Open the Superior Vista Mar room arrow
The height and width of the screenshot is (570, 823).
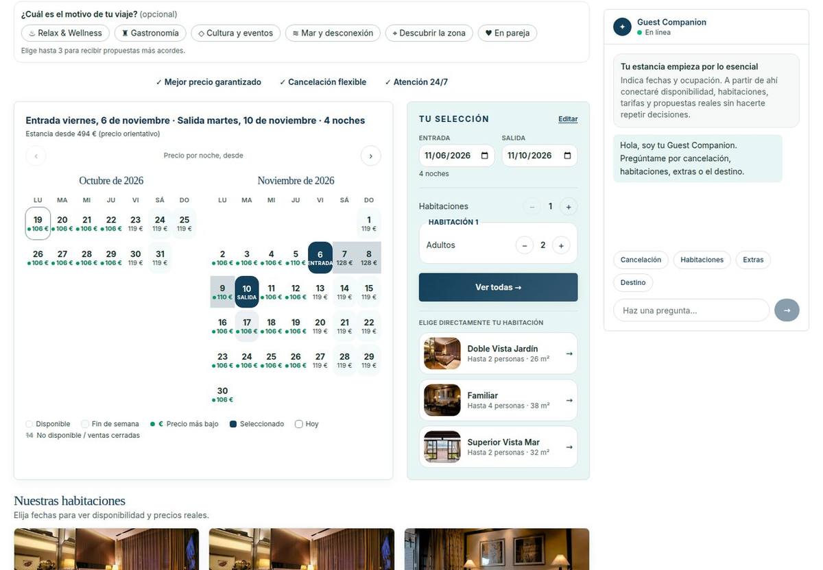click(569, 447)
